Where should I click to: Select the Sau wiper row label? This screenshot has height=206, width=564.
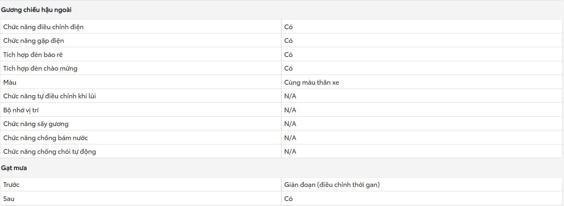tap(9, 199)
